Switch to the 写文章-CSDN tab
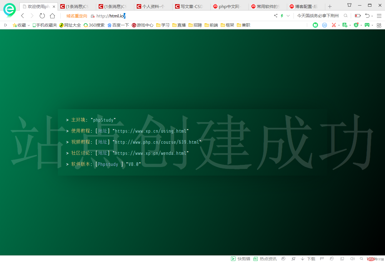Viewport: 385px width, 262px height. pyautogui.click(x=191, y=6)
